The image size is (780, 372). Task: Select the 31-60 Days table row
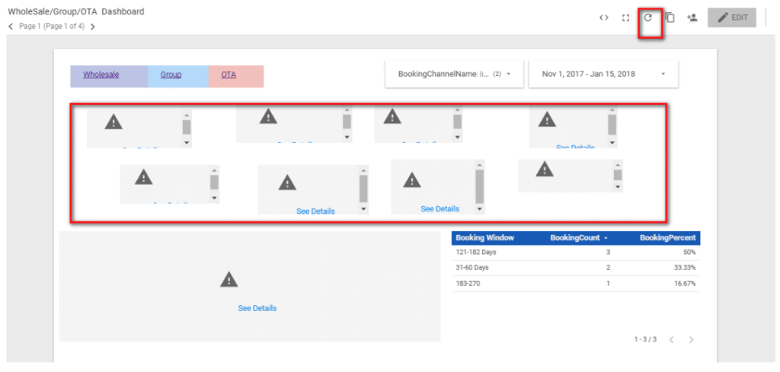tap(576, 268)
